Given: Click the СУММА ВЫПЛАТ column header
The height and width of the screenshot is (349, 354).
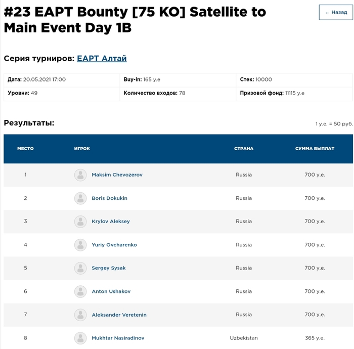Looking at the screenshot, I should point(315,149).
